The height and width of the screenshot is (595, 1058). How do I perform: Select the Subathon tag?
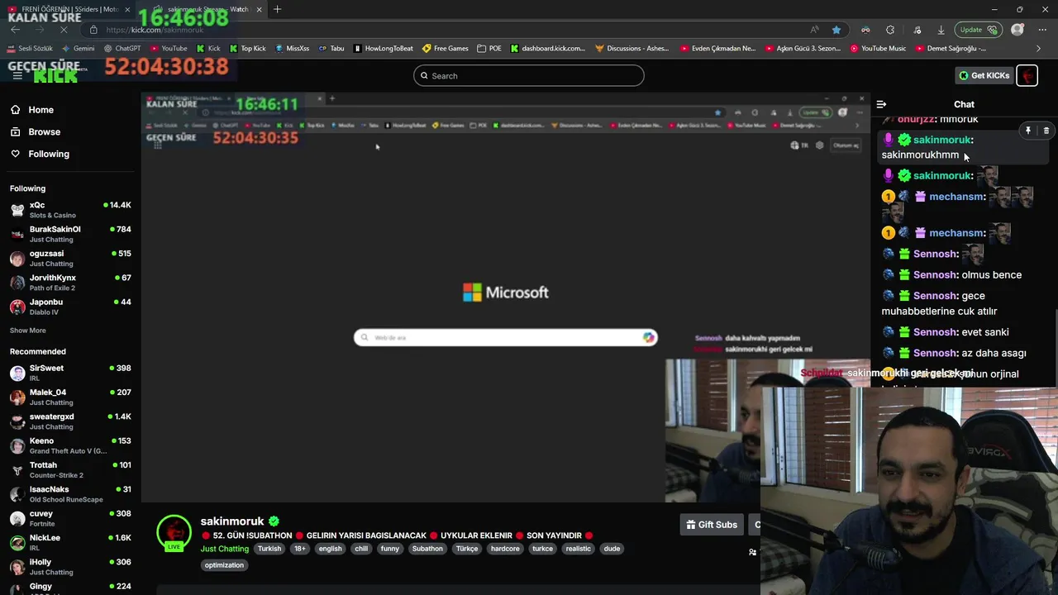tap(427, 549)
